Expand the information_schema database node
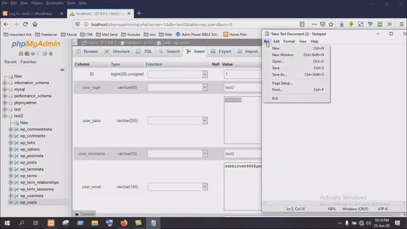Screen dimensions: 407x229 pyautogui.click(x=4, y=83)
